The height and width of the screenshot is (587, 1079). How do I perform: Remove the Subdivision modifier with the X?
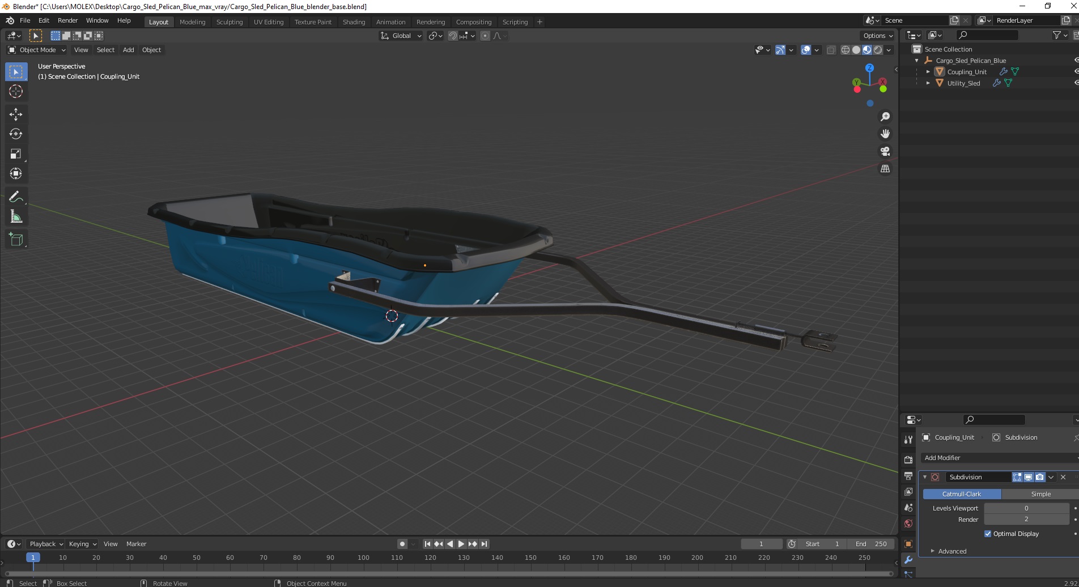click(1063, 477)
